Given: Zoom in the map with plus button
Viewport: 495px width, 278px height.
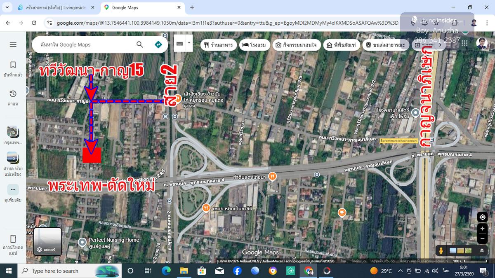Looking at the screenshot, I should click(x=482, y=229).
